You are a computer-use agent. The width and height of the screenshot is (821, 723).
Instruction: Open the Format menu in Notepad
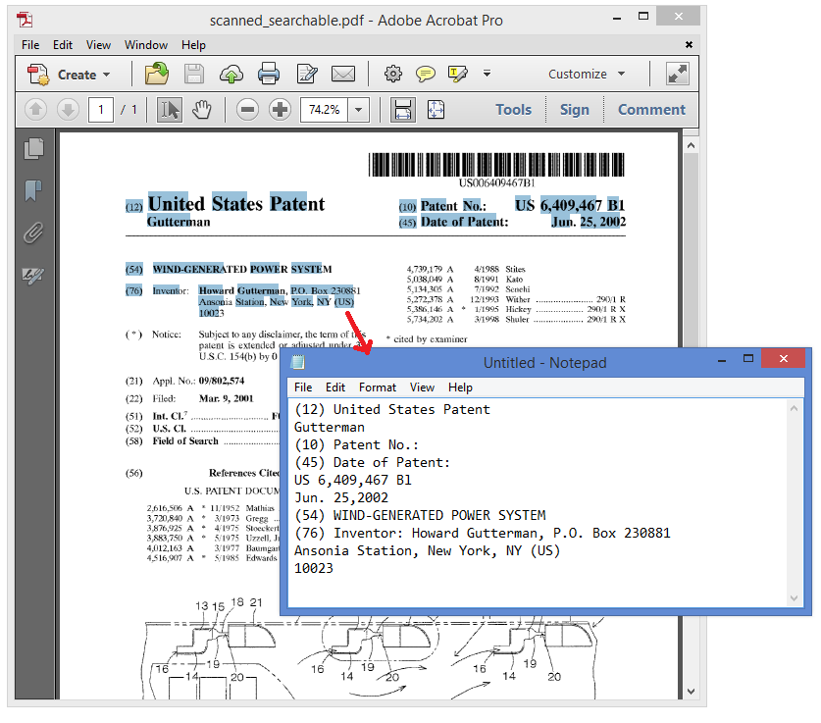click(x=377, y=387)
